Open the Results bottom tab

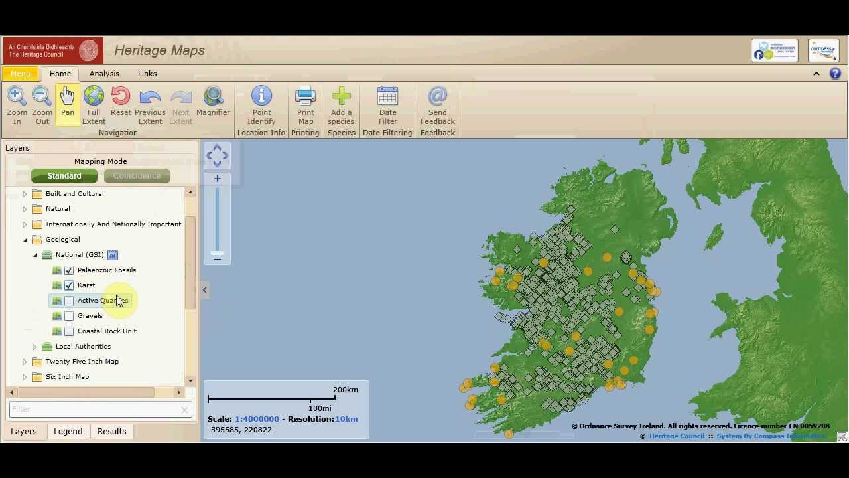tap(111, 432)
